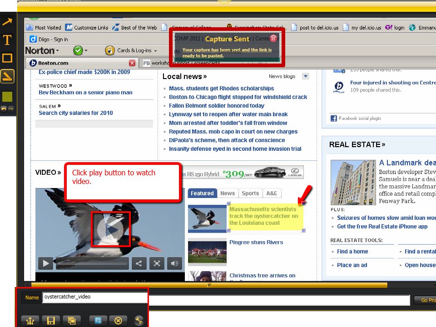Click the blue grid icon in bottom toolbar
The height and width of the screenshot is (327, 436).
click(x=98, y=321)
